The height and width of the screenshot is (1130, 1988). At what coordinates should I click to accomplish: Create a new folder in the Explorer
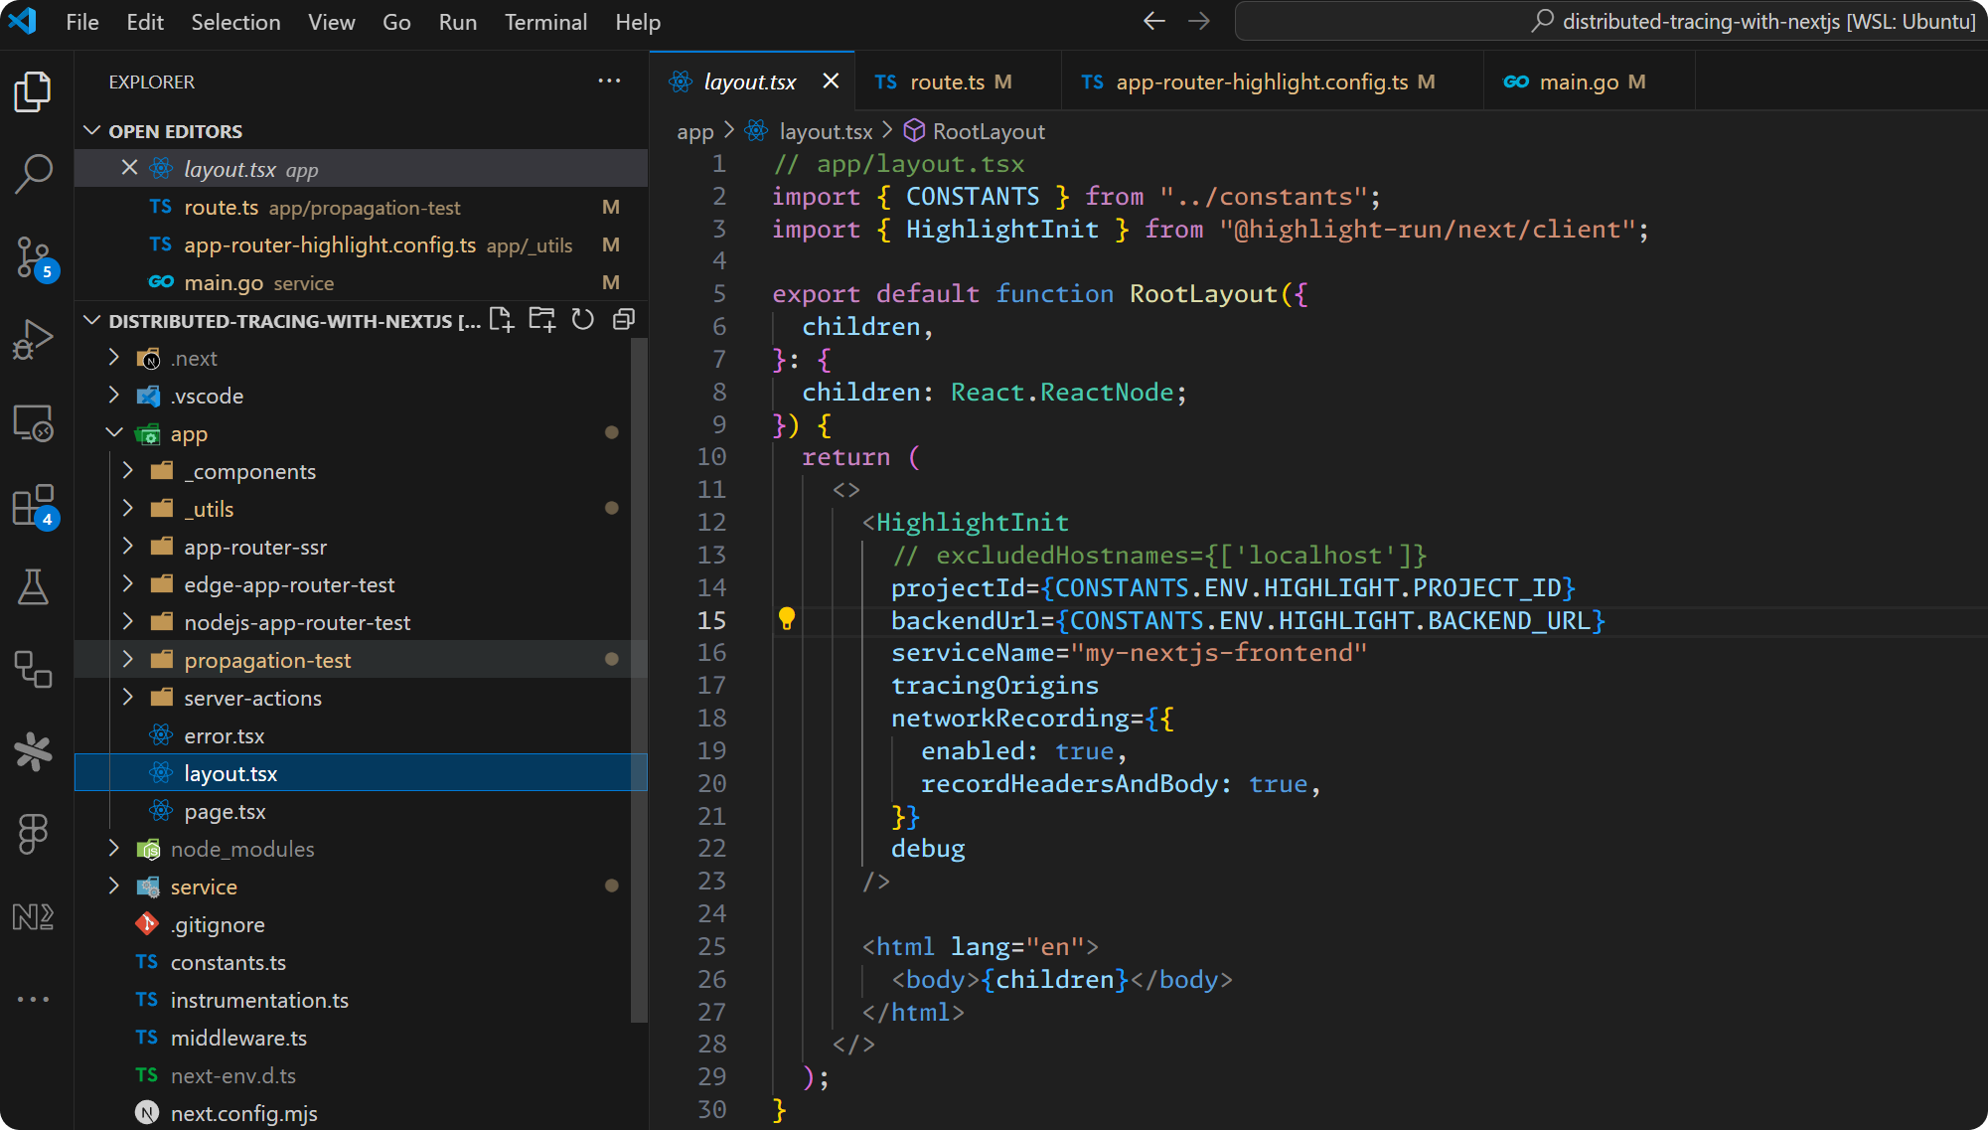point(541,319)
